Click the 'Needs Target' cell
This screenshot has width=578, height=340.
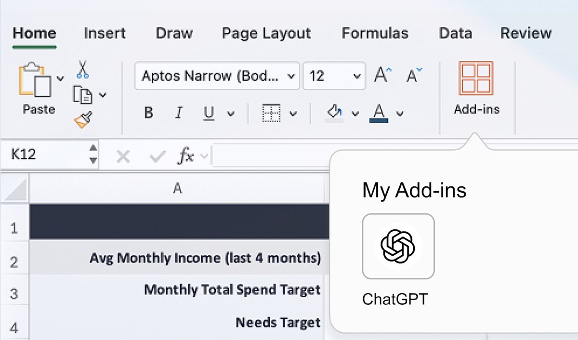click(178, 324)
